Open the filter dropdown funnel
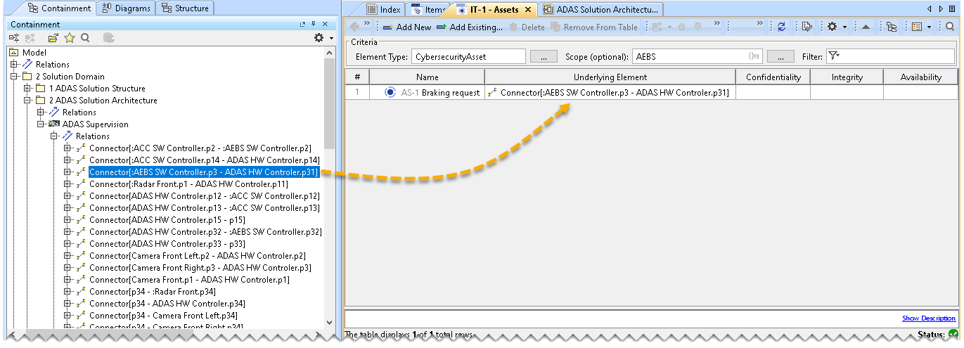This screenshot has width=964, height=348. [x=834, y=56]
